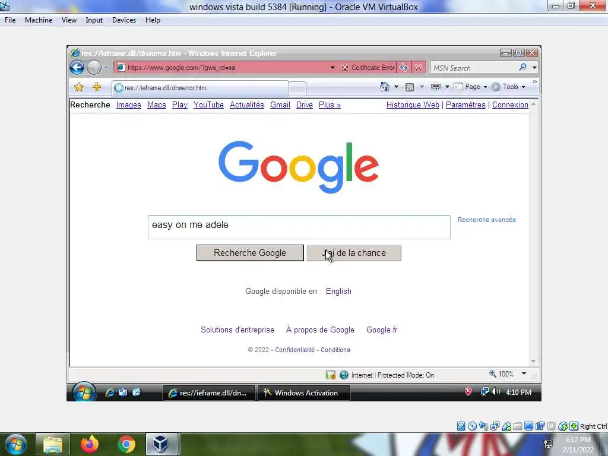Expand the Print dropdown arrow
608x456 pixels.
pos(446,87)
